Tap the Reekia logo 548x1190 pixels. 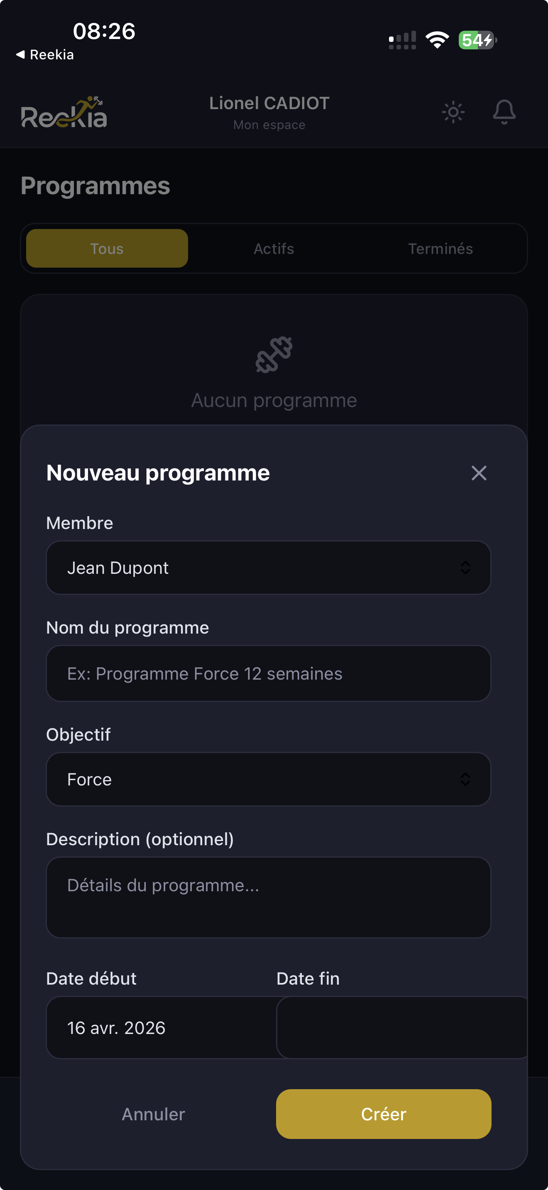64,113
